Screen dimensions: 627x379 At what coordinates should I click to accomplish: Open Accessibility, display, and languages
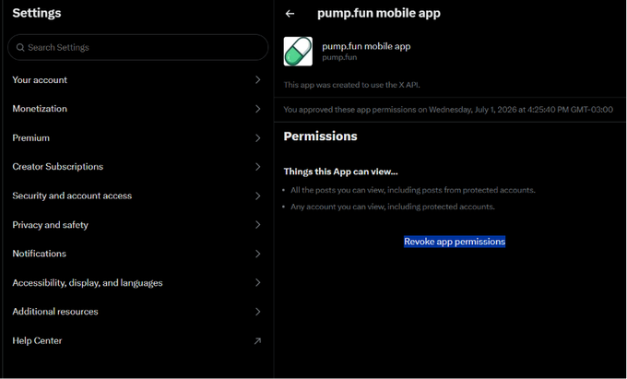(x=137, y=283)
